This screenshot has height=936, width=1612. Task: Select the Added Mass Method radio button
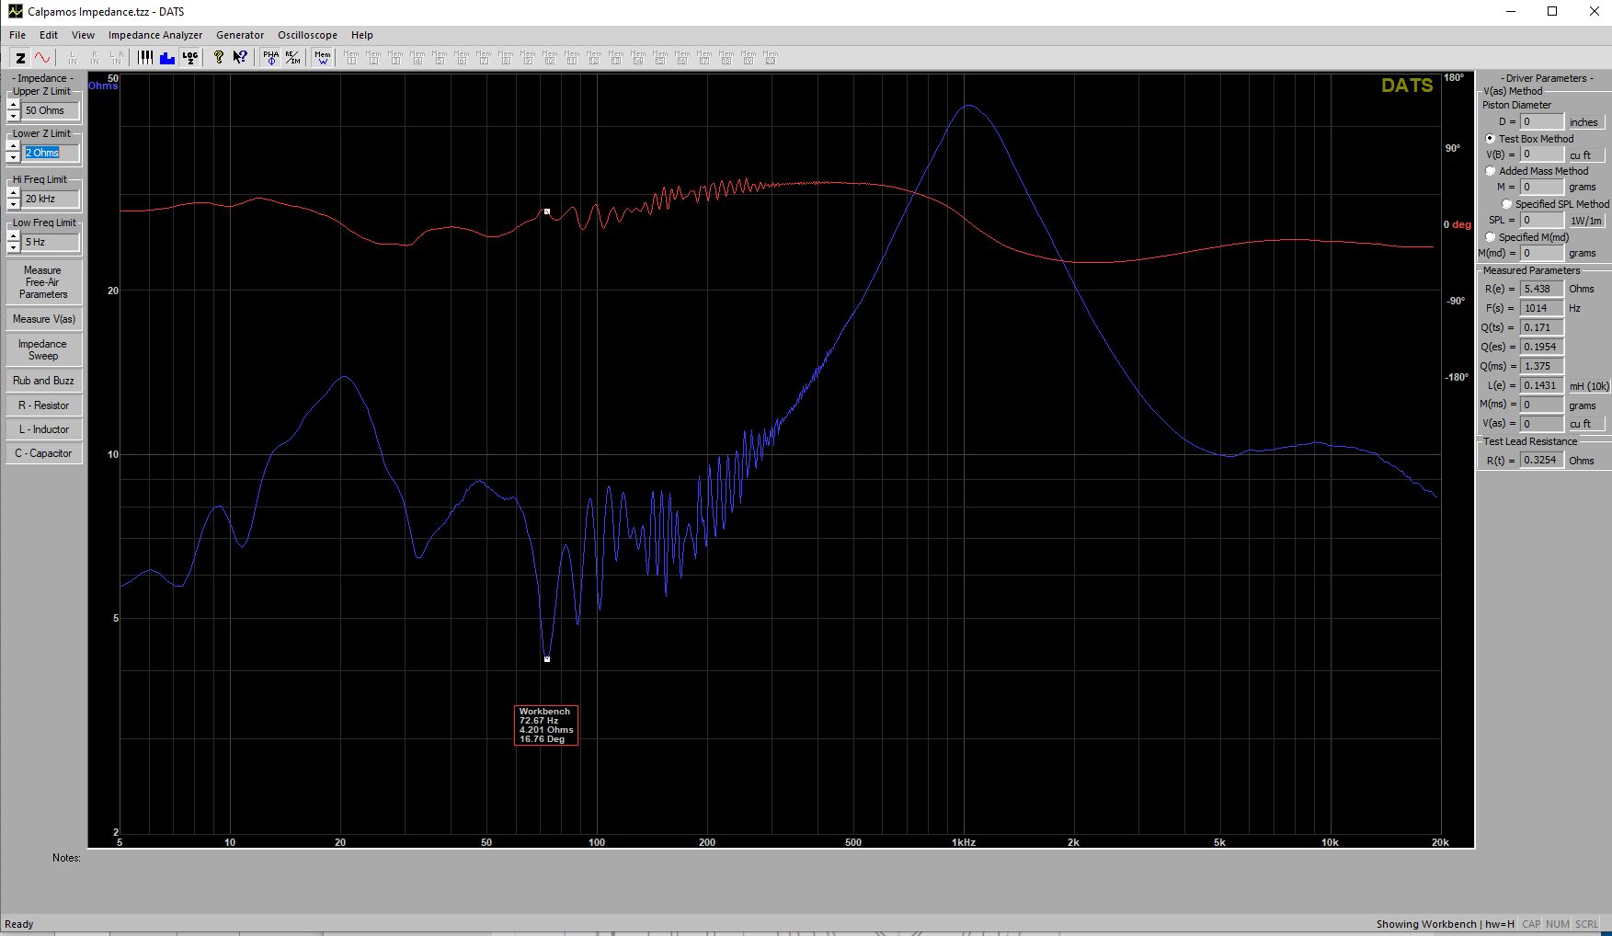(1490, 171)
